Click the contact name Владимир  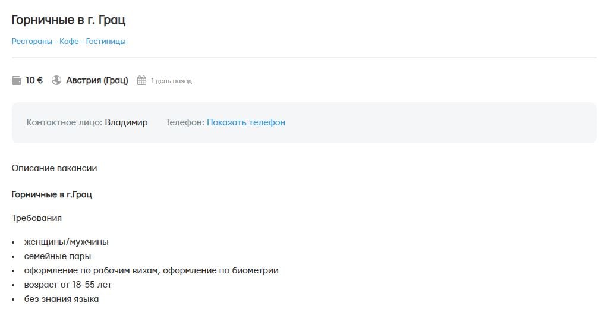(x=126, y=122)
